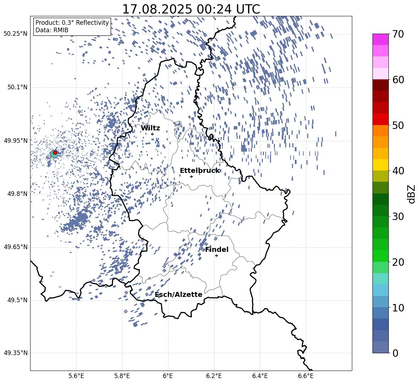The image size is (420, 383).
Task: Click the 49.35°N latitude label
Action: (x=16, y=353)
